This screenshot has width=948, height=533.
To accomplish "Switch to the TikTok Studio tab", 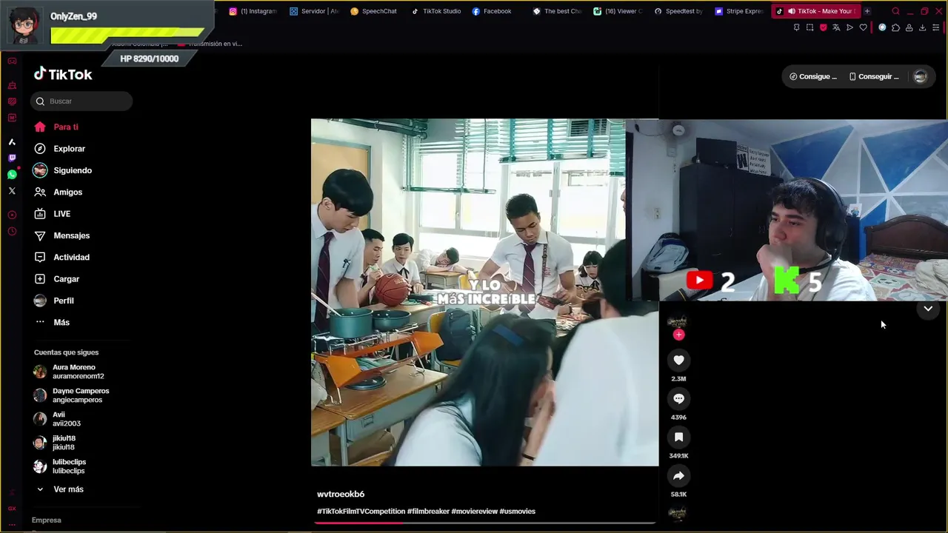I will click(436, 11).
